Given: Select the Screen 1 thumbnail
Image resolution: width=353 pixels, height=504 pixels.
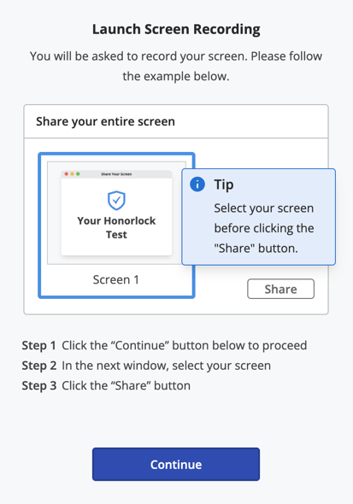Looking at the screenshot, I should coord(116,226).
